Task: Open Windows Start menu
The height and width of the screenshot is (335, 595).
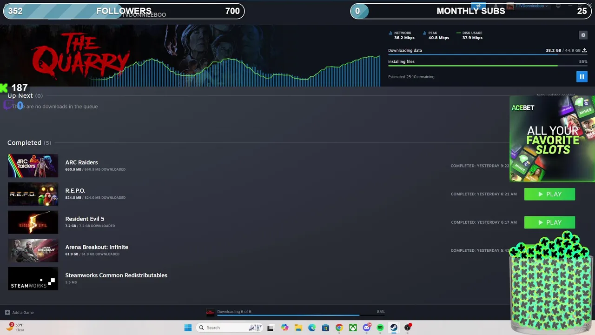Action: 188,328
